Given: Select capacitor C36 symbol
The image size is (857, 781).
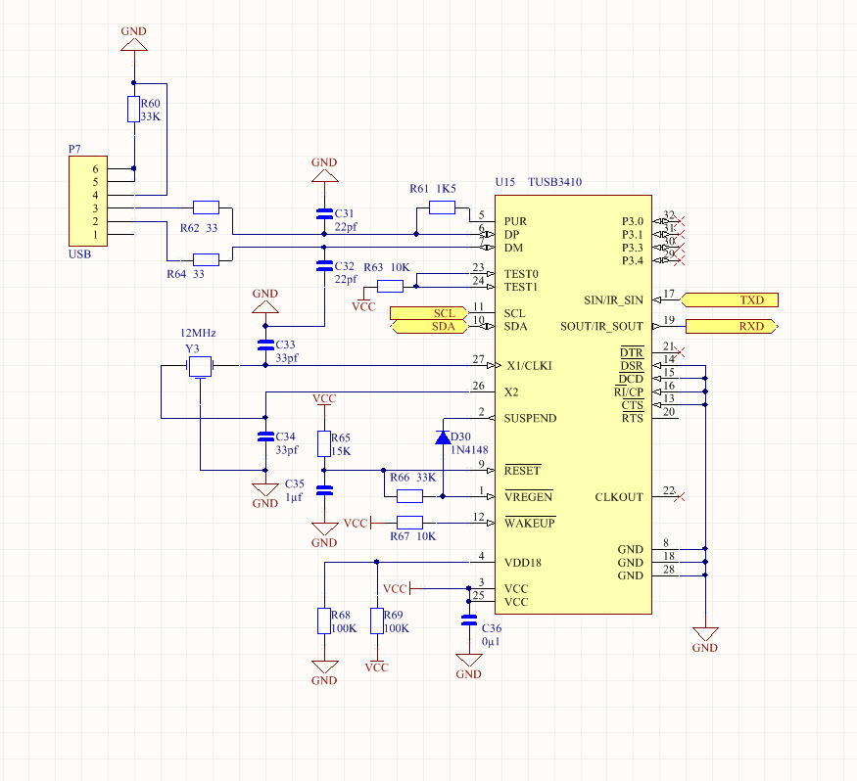Looking at the screenshot, I should tap(469, 620).
